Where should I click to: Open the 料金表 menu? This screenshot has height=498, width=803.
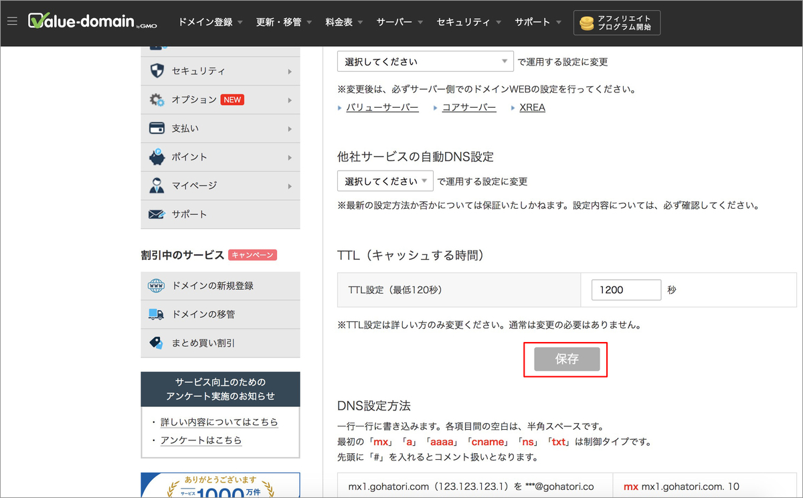pos(344,22)
